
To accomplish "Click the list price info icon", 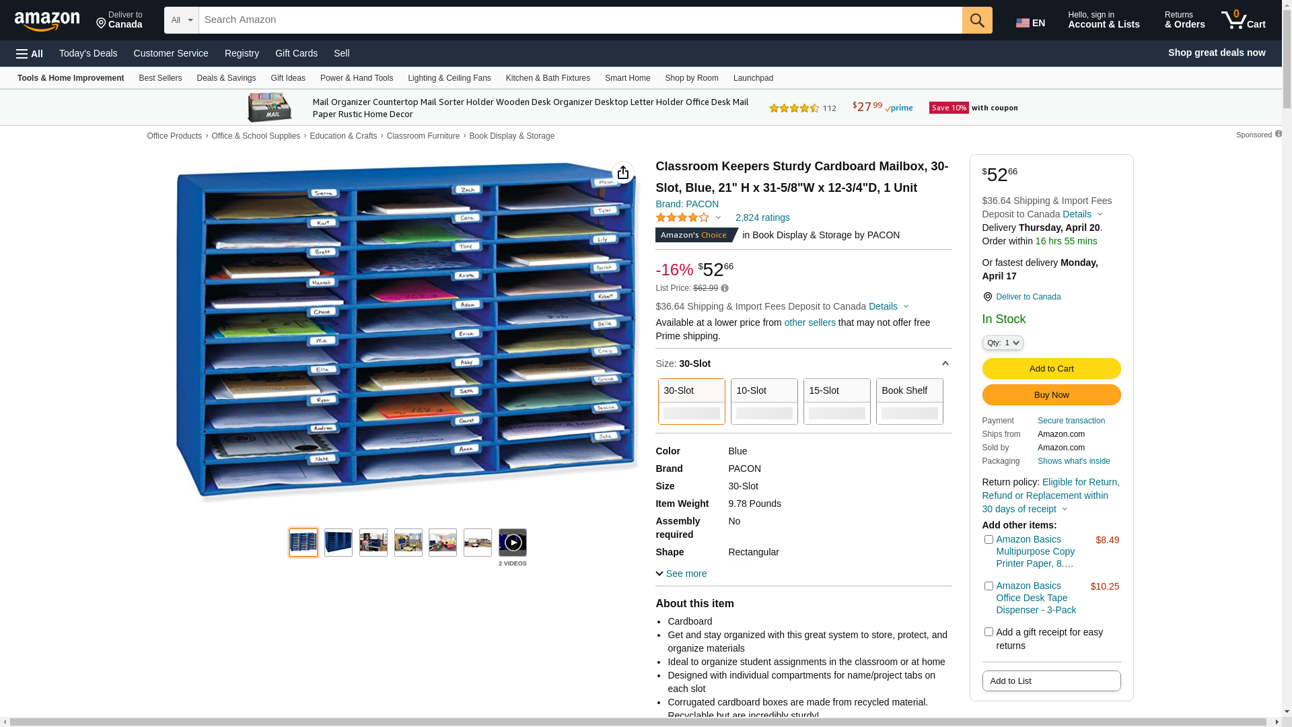I will 725,288.
